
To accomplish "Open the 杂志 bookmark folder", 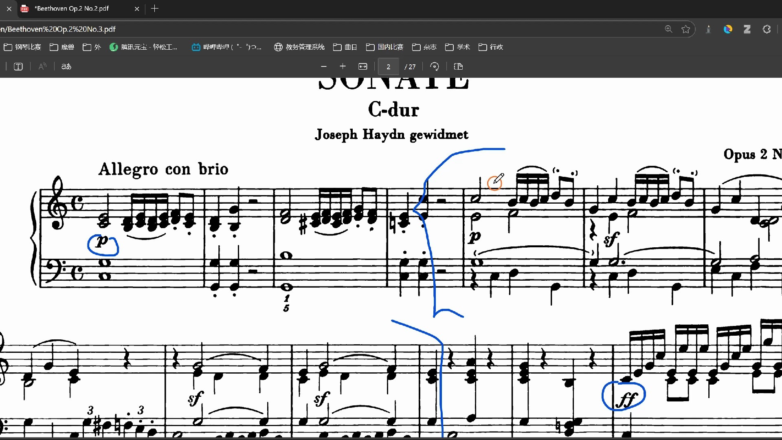I will tap(424, 47).
